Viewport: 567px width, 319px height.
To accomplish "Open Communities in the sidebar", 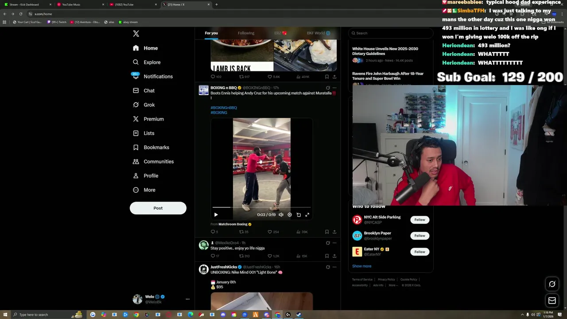I will coord(153,161).
